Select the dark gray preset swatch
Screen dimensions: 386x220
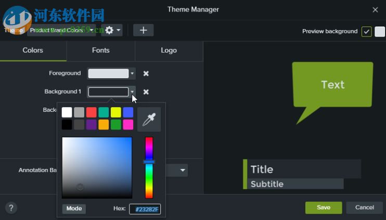[79, 124]
